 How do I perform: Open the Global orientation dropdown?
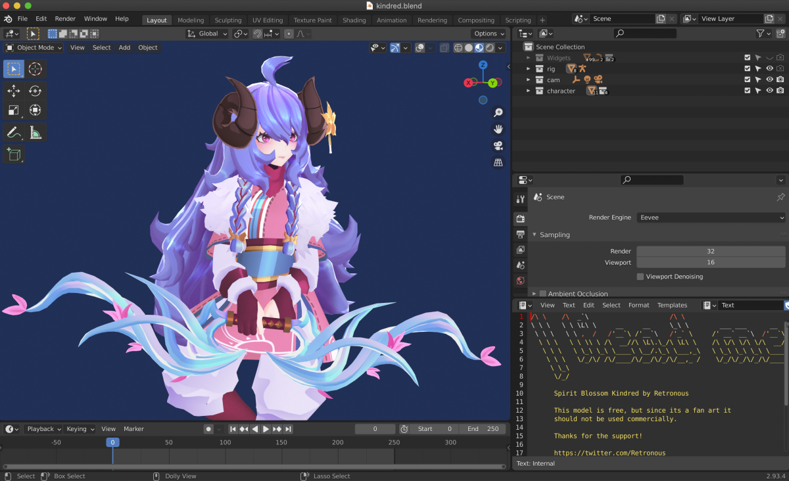coord(207,34)
